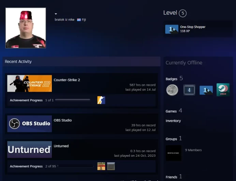Click the silver coin community badge
Image resolution: width=236 pixels, height=181 pixels.
(172, 90)
